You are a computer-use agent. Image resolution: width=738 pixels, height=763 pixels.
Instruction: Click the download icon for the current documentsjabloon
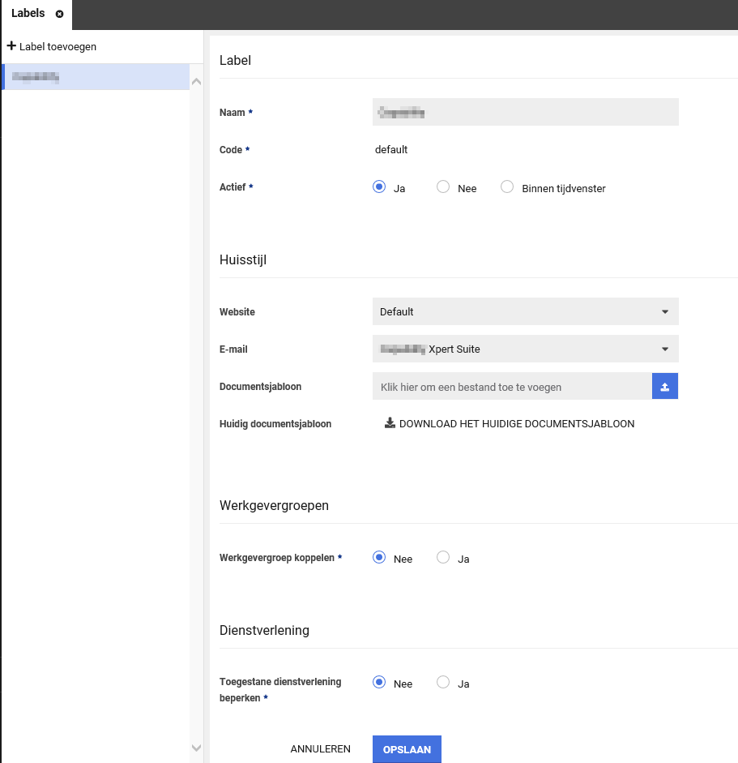pyautogui.click(x=390, y=423)
